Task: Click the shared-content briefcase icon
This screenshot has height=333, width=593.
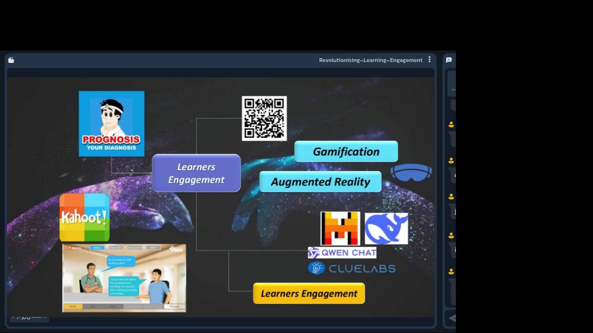Action: (11, 60)
